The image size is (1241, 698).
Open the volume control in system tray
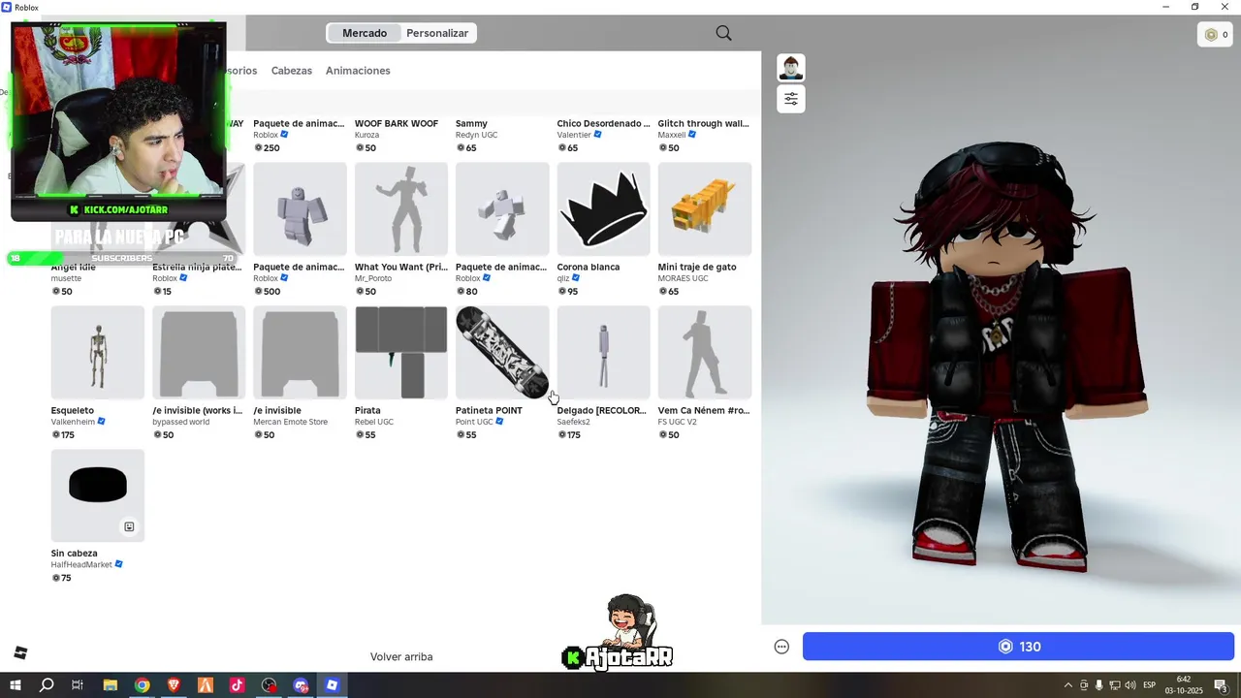click(x=1130, y=685)
